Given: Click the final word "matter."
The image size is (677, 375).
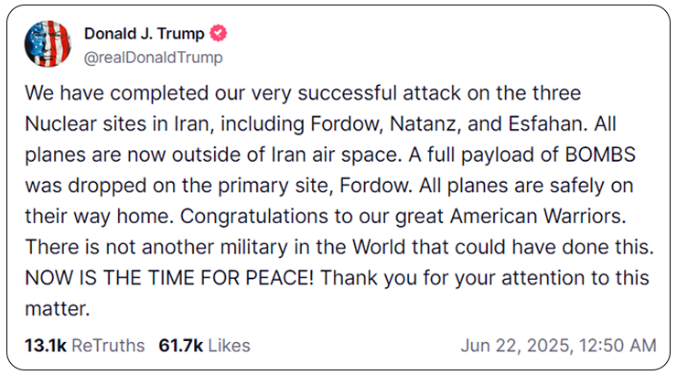Looking at the screenshot, I should (x=58, y=309).
